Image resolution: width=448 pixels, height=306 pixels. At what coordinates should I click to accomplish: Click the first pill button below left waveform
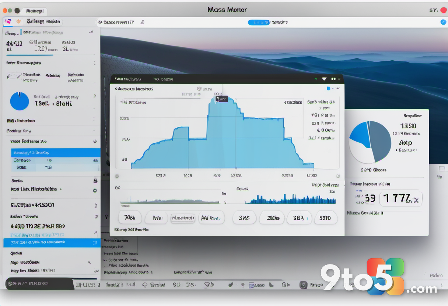(x=129, y=218)
